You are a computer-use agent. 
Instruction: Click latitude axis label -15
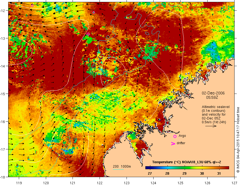tap(3, 94)
